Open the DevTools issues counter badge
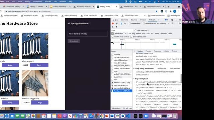This screenshot has height=120, width=214. tap(167, 20)
